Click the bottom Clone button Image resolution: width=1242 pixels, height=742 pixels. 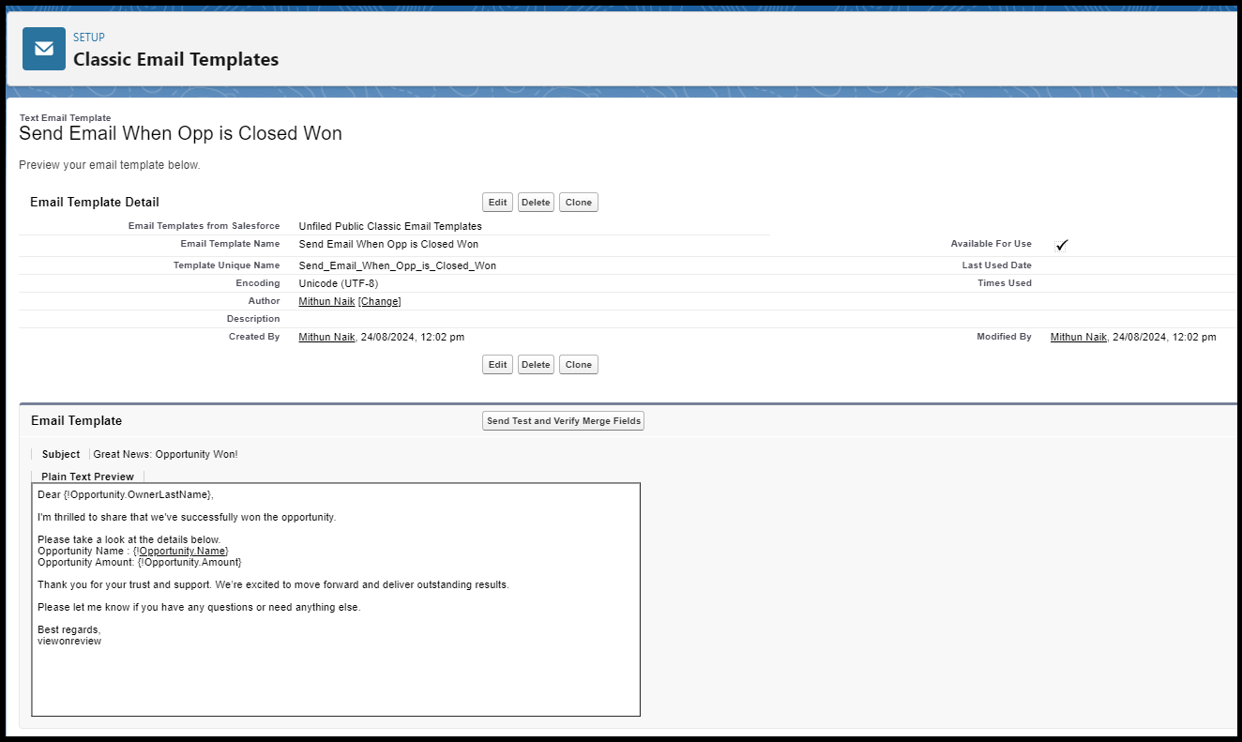coord(579,365)
